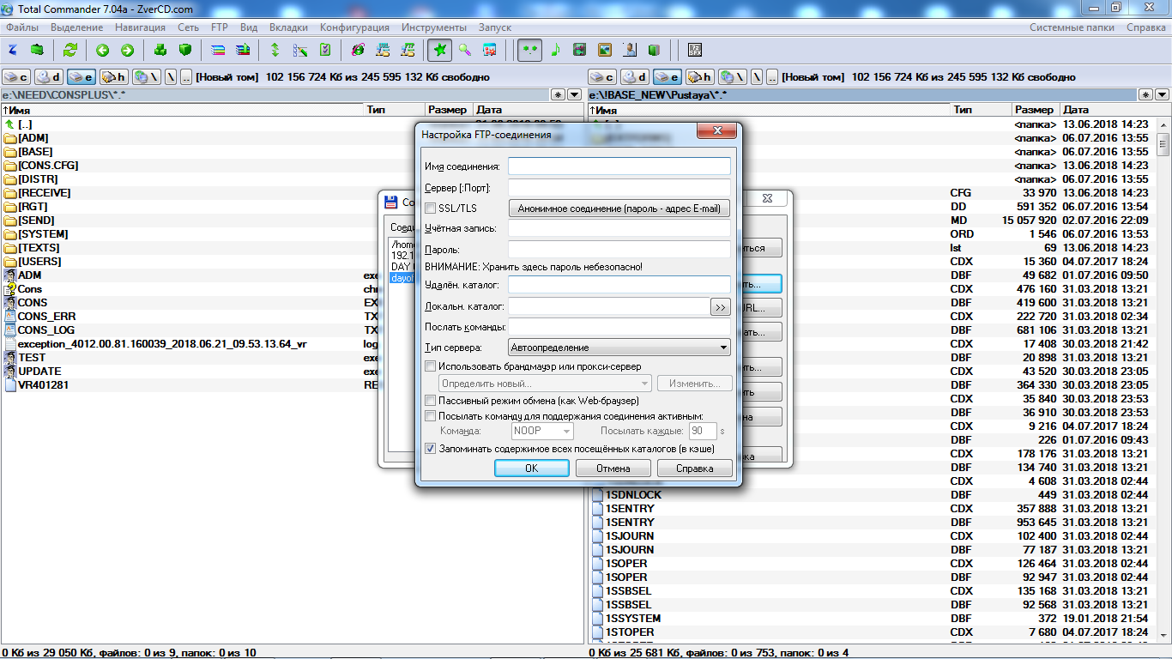
Task: Enable passive mode checkbox (Пассивный режим обмена)
Action: (431, 401)
